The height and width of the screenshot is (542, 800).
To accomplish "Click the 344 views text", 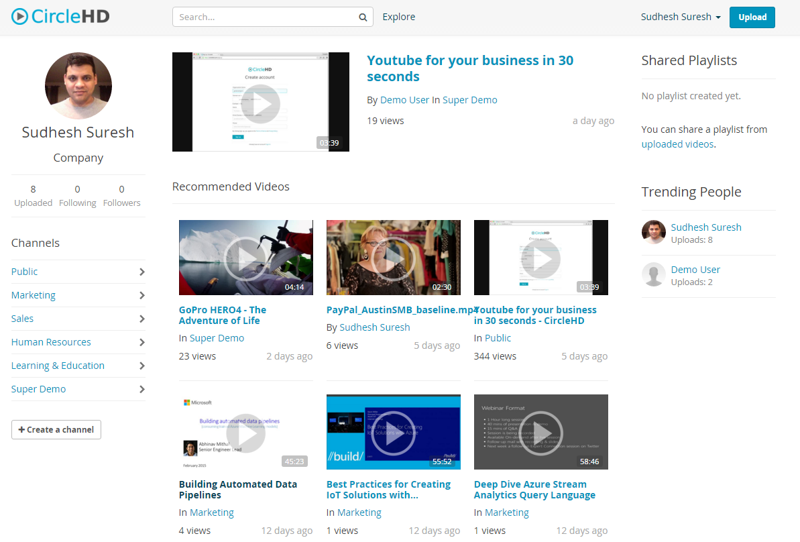I will 495,356.
